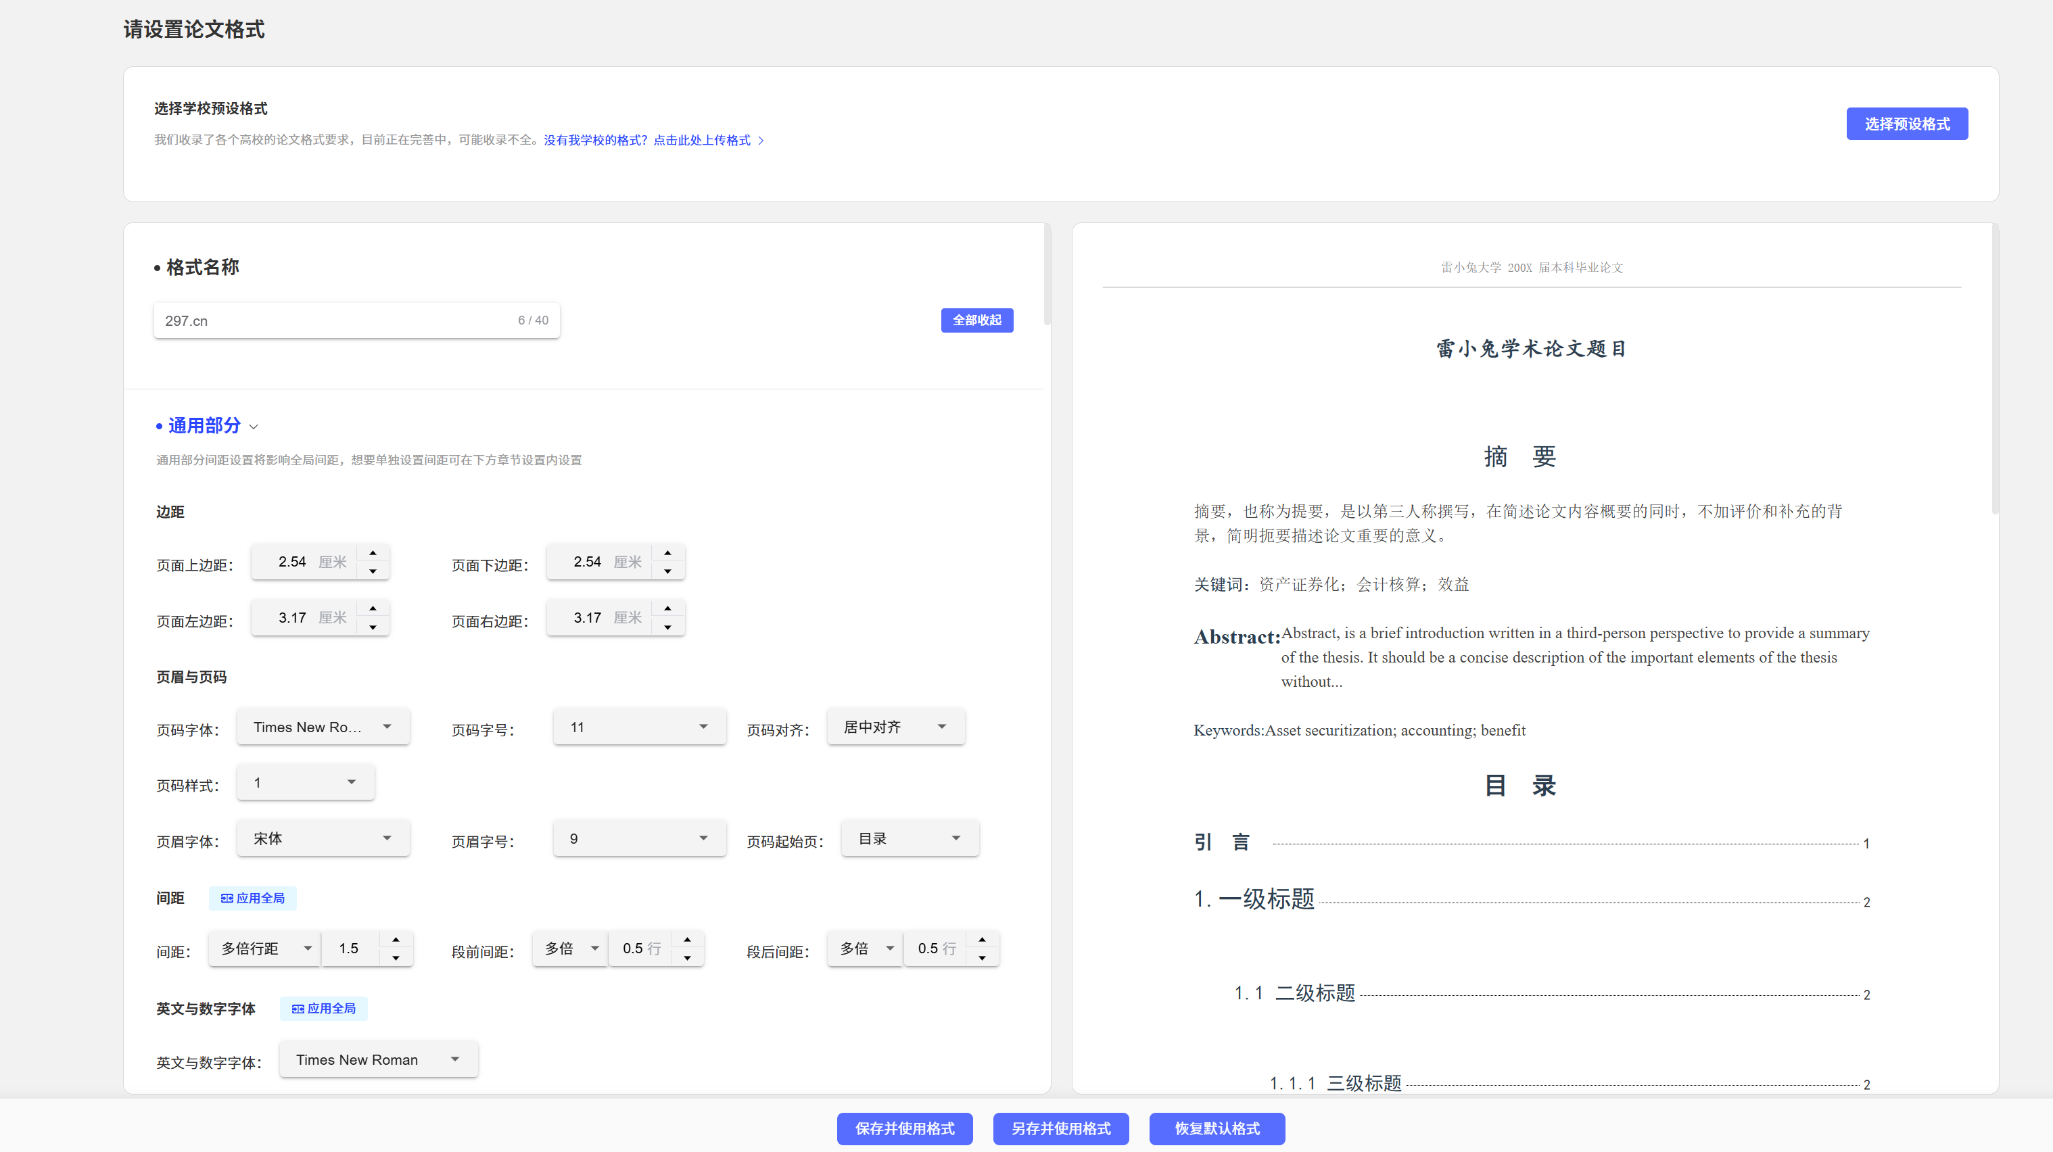2053x1152 pixels.
Task: Click 应用全局 next to 间距 heading
Action: (253, 898)
